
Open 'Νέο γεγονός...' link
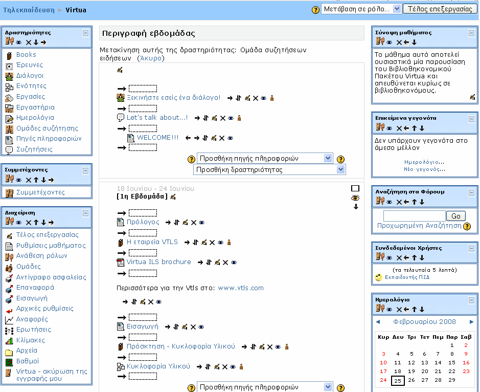pos(424,169)
